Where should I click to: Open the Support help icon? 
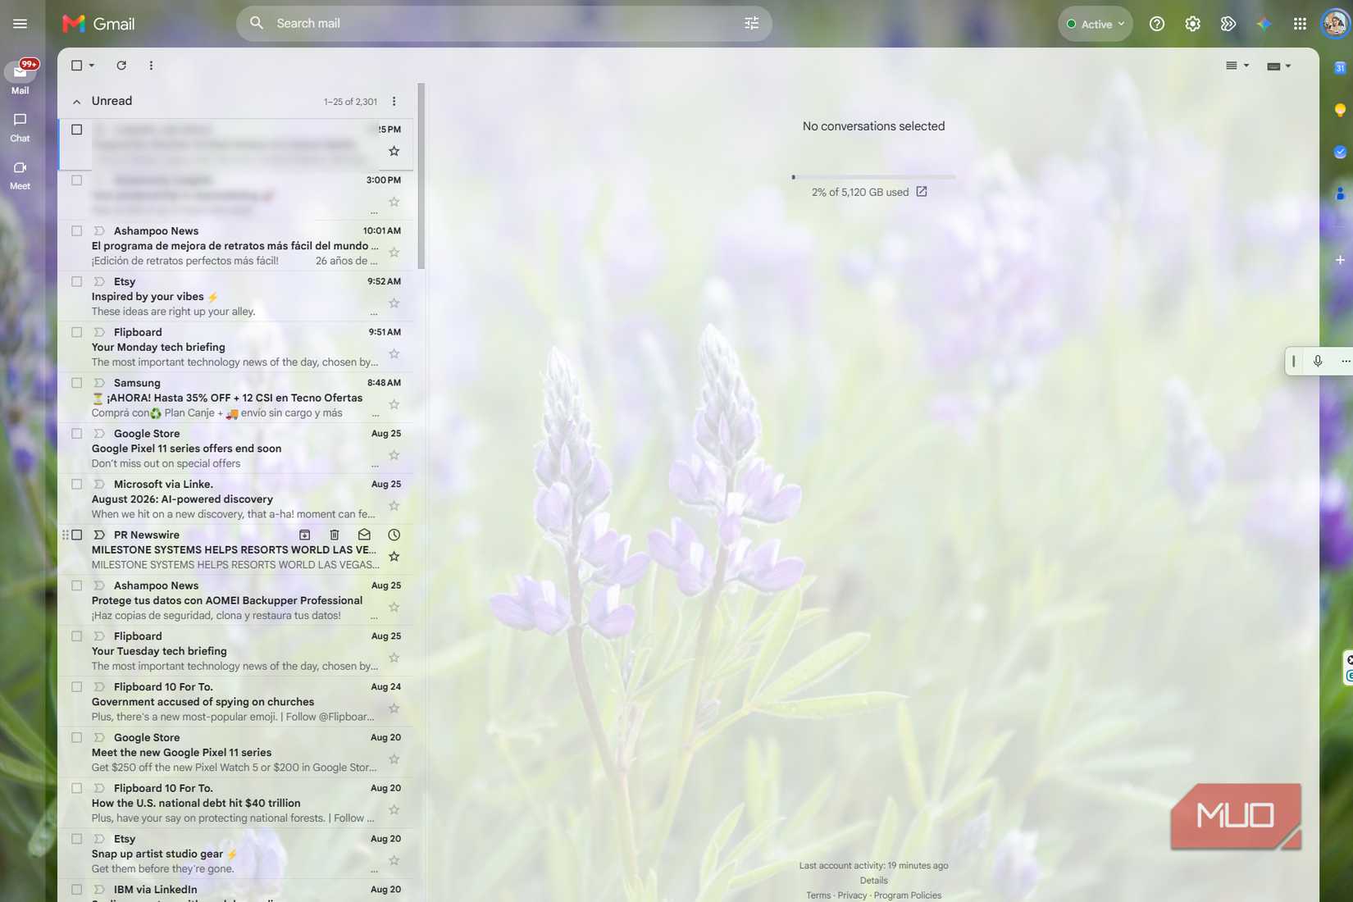(x=1156, y=24)
